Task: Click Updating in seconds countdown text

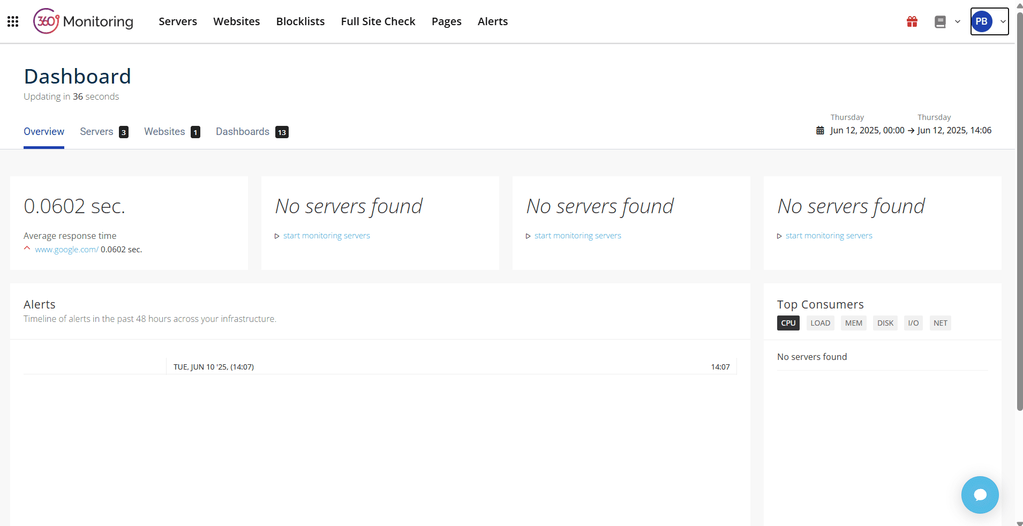Action: pos(71,96)
